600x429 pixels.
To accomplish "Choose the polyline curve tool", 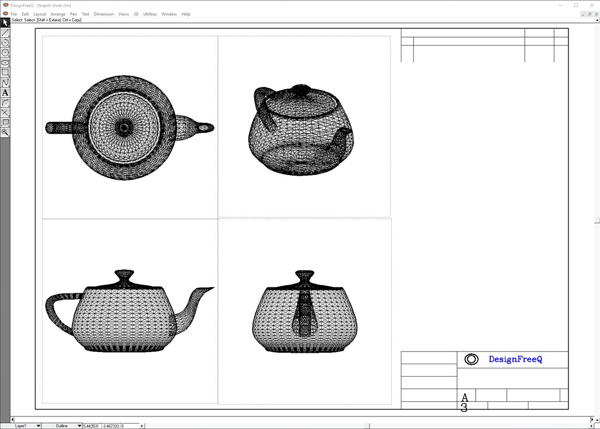I will click(6, 82).
